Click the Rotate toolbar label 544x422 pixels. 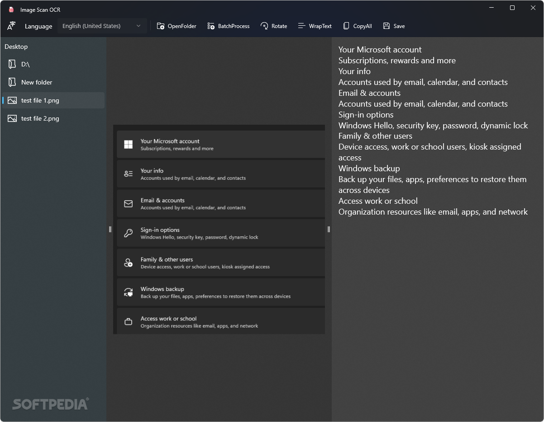(279, 26)
